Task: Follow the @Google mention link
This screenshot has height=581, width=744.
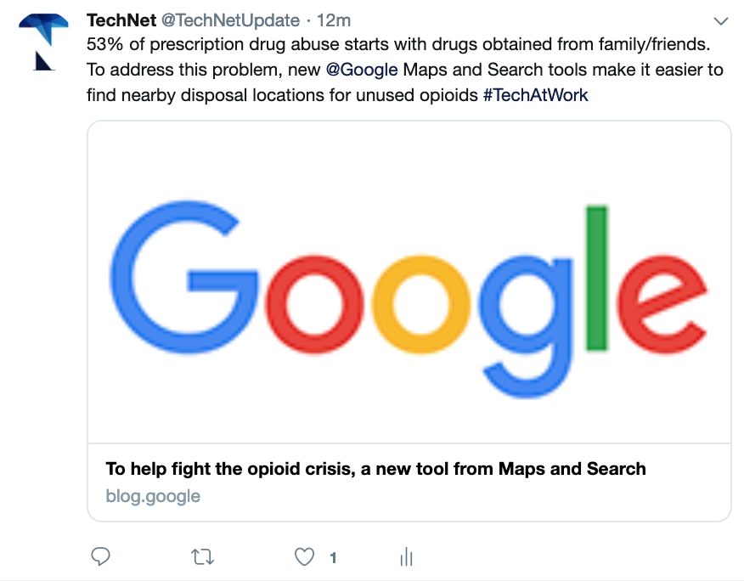Action: 362,70
